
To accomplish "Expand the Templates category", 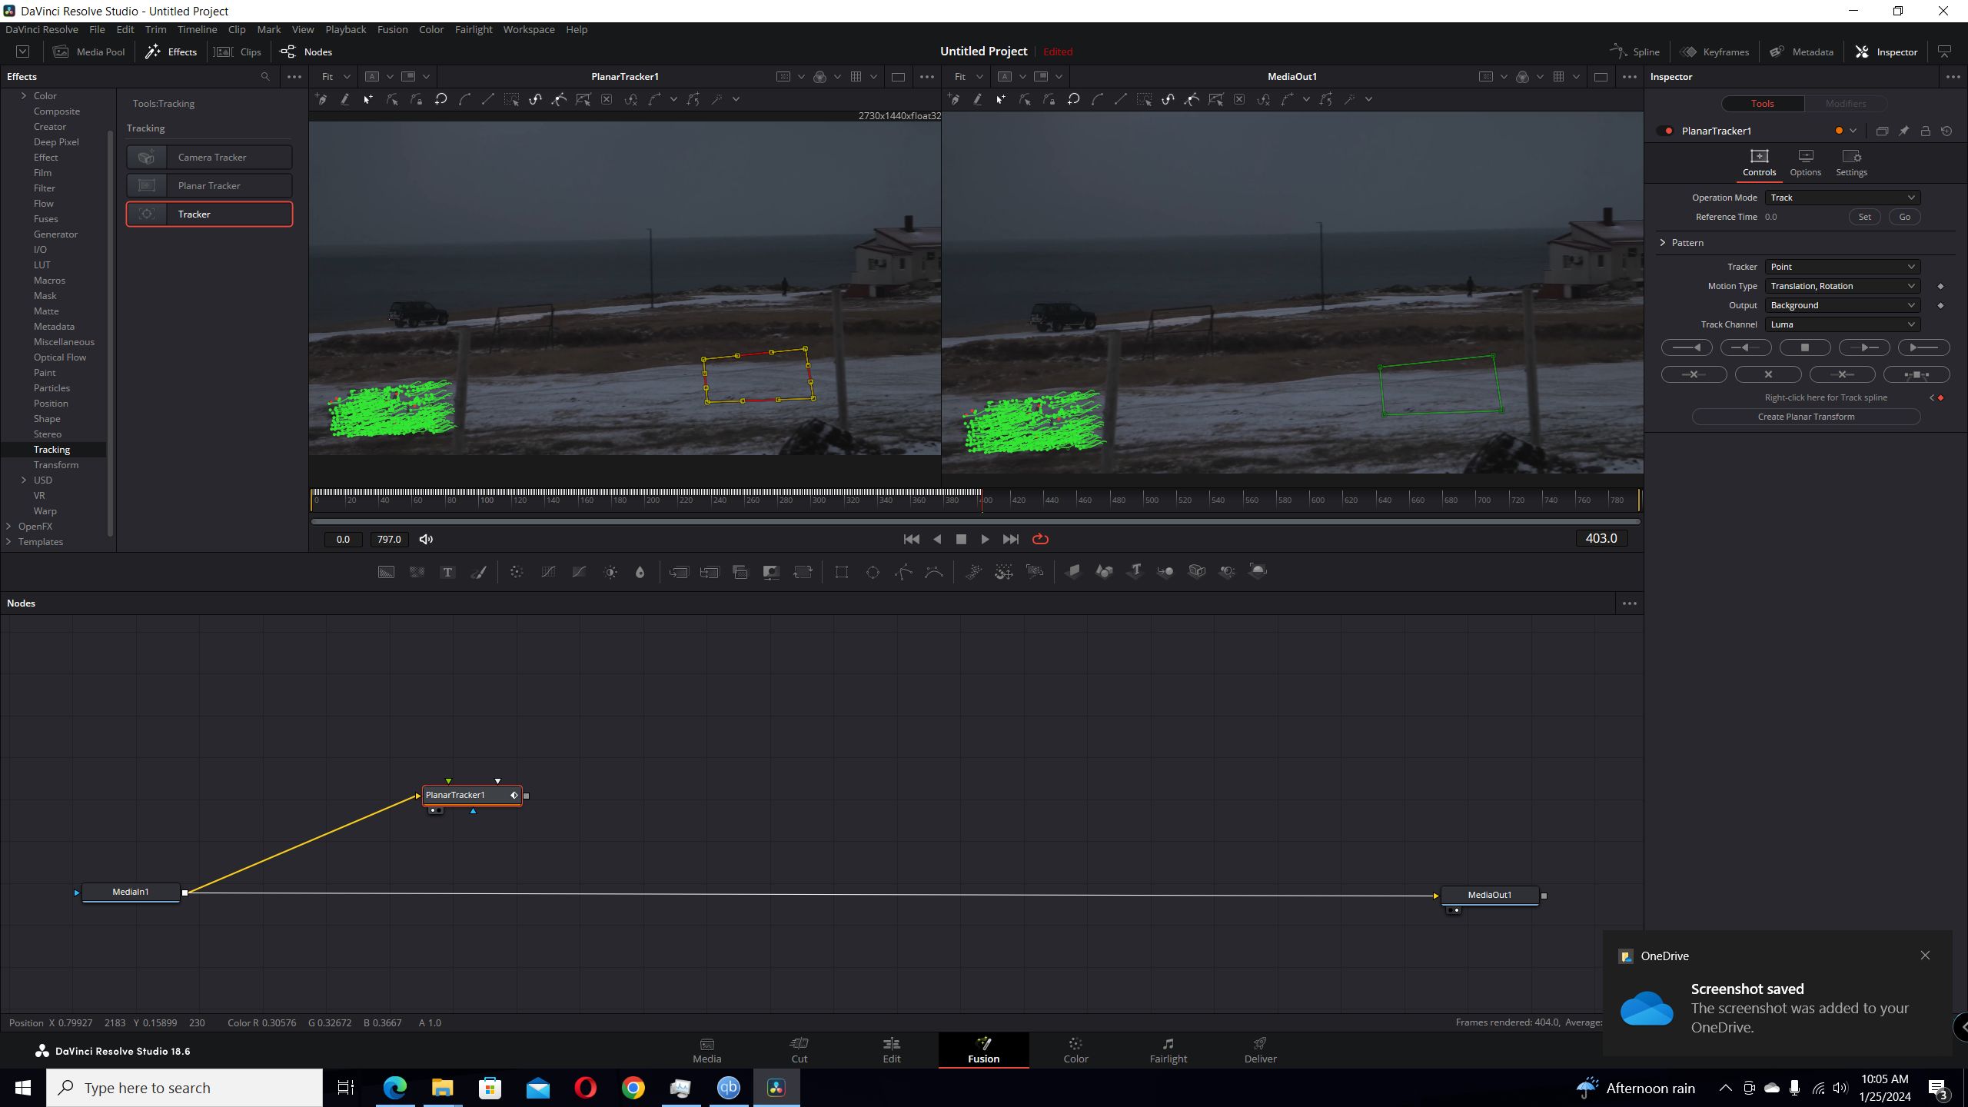I will (x=8, y=542).
